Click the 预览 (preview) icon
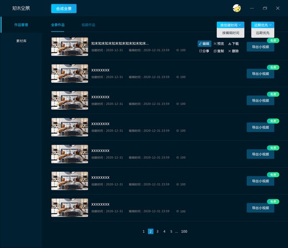The width and height of the screenshot is (288, 248). click(216, 44)
